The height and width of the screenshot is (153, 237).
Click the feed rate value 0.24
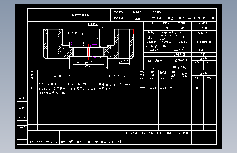tap(163, 88)
